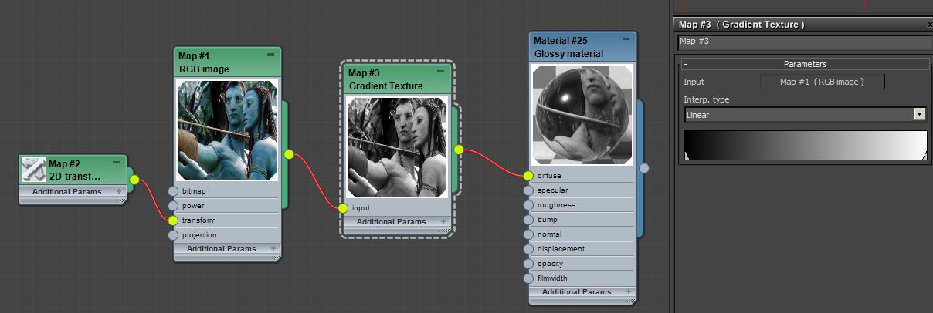This screenshot has width=933, height=313.
Task: Select the Map #2 2D transform node title
Action: 75,170
